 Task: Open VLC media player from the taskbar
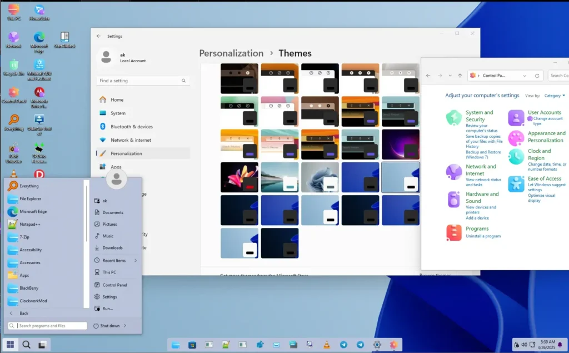(x=327, y=345)
